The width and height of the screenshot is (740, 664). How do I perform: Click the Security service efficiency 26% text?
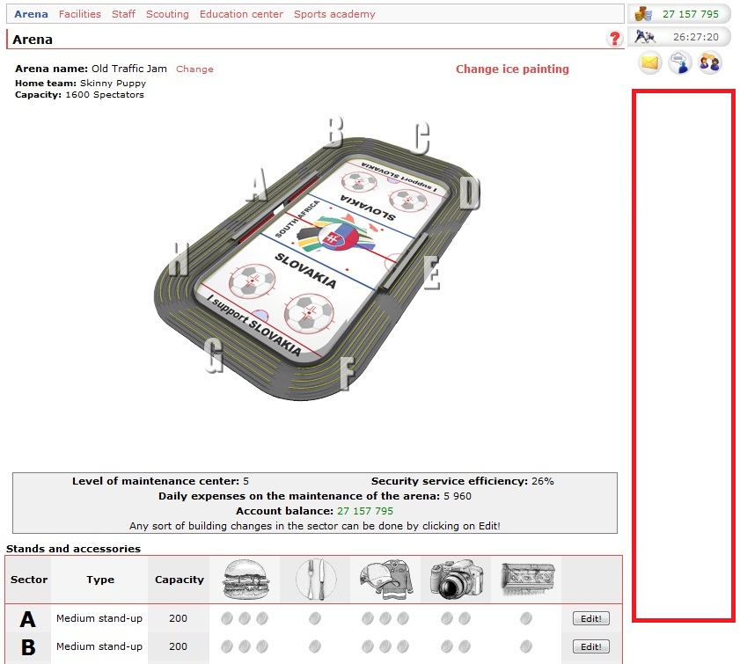[462, 481]
